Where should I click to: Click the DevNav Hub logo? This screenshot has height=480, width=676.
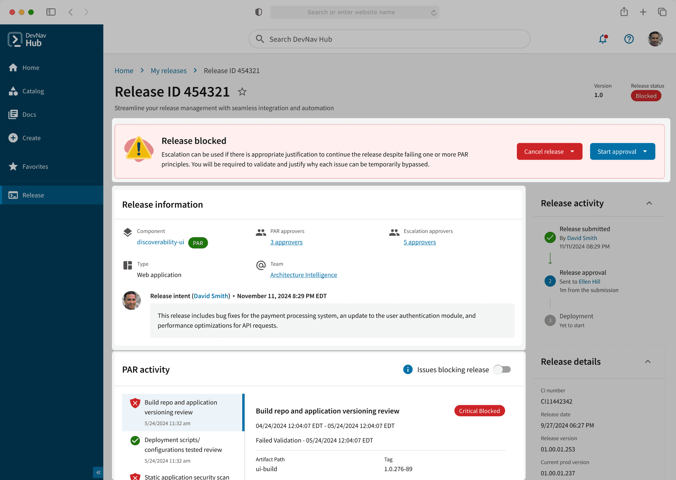coord(27,39)
